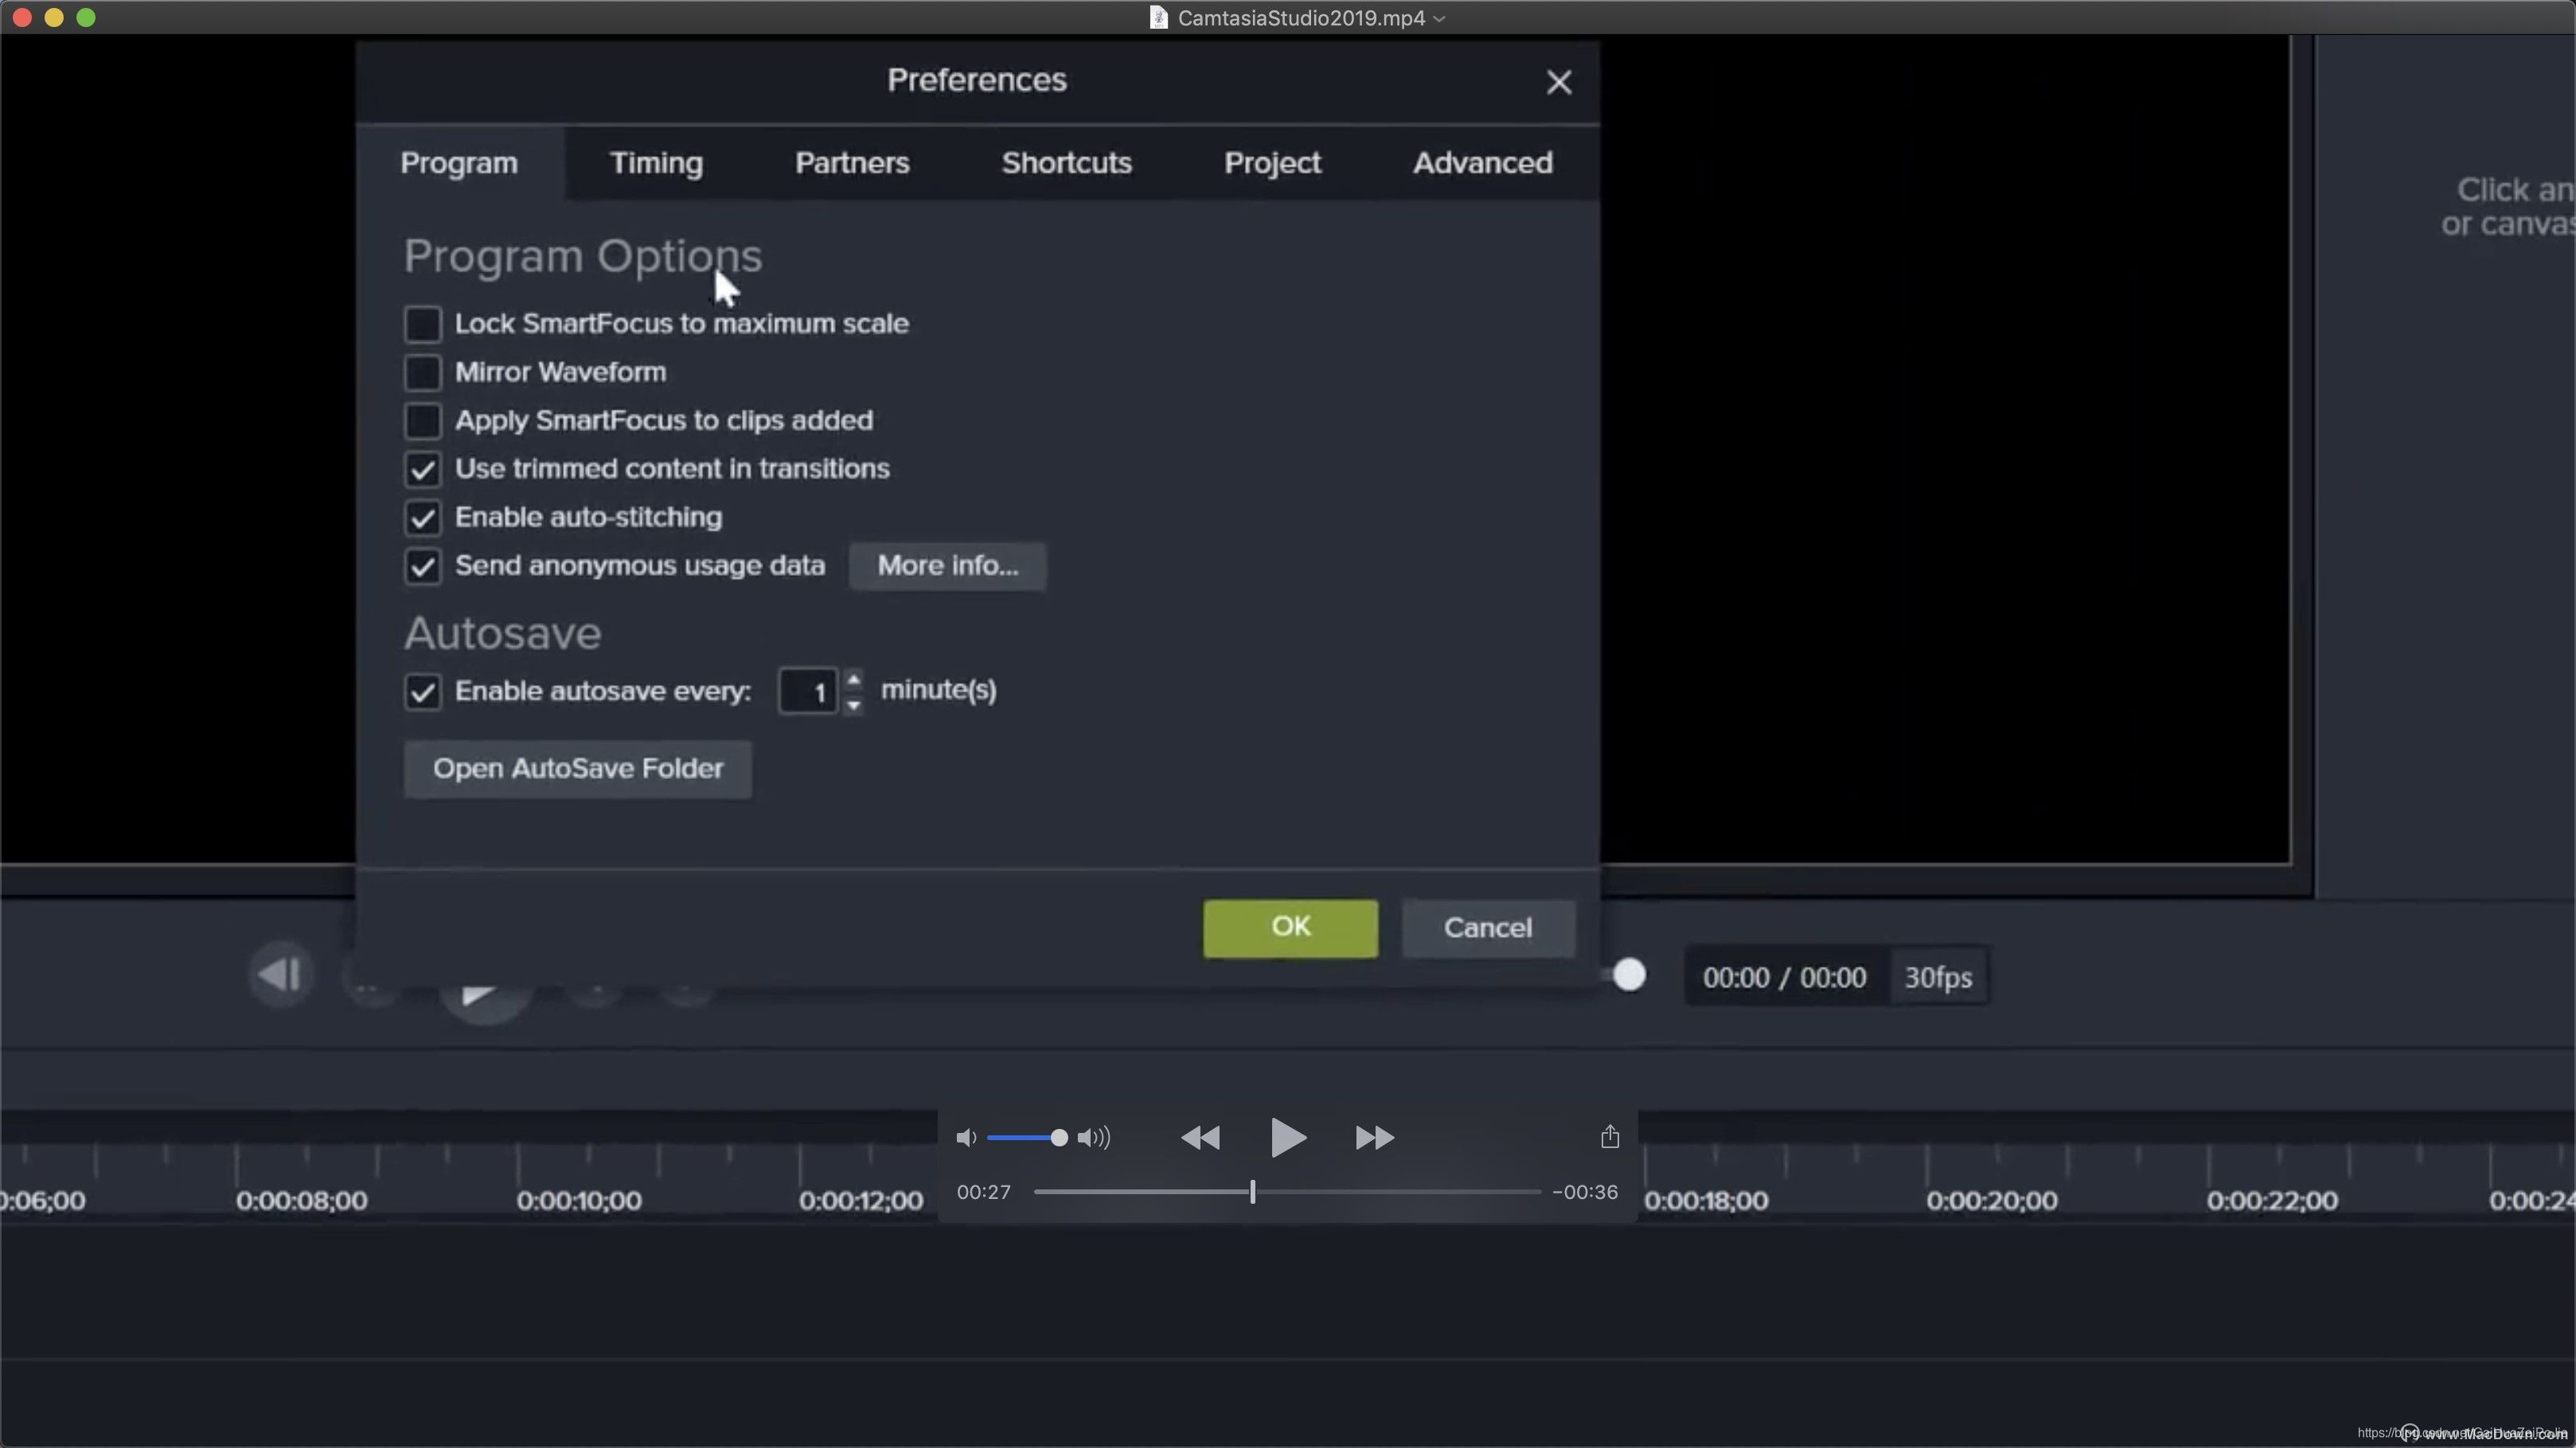Open AutoSave Folder location
2576x1448 pixels.
click(x=577, y=767)
